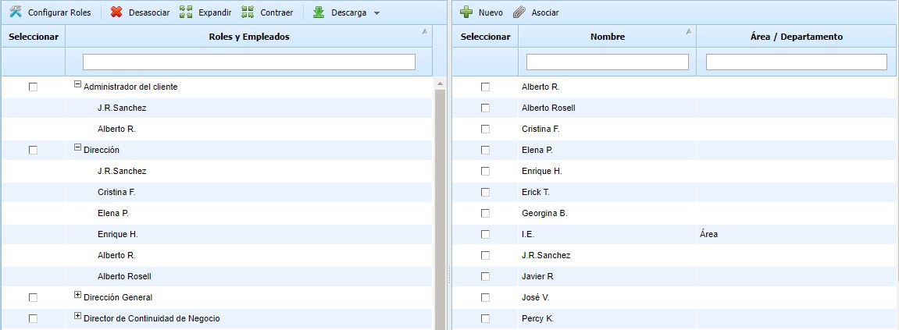
Task: Click the Configurar Roles tools icon
Action: (15, 12)
